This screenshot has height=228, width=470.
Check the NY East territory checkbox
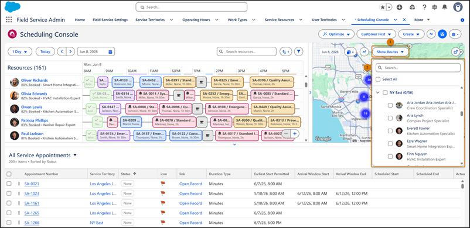[386, 92]
